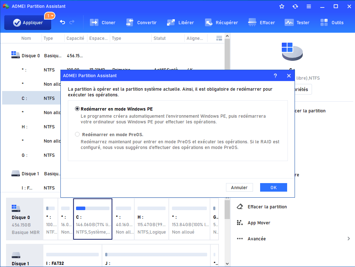The image size is (355, 267).
Task: Click the Nom column header
Action: 26,38
